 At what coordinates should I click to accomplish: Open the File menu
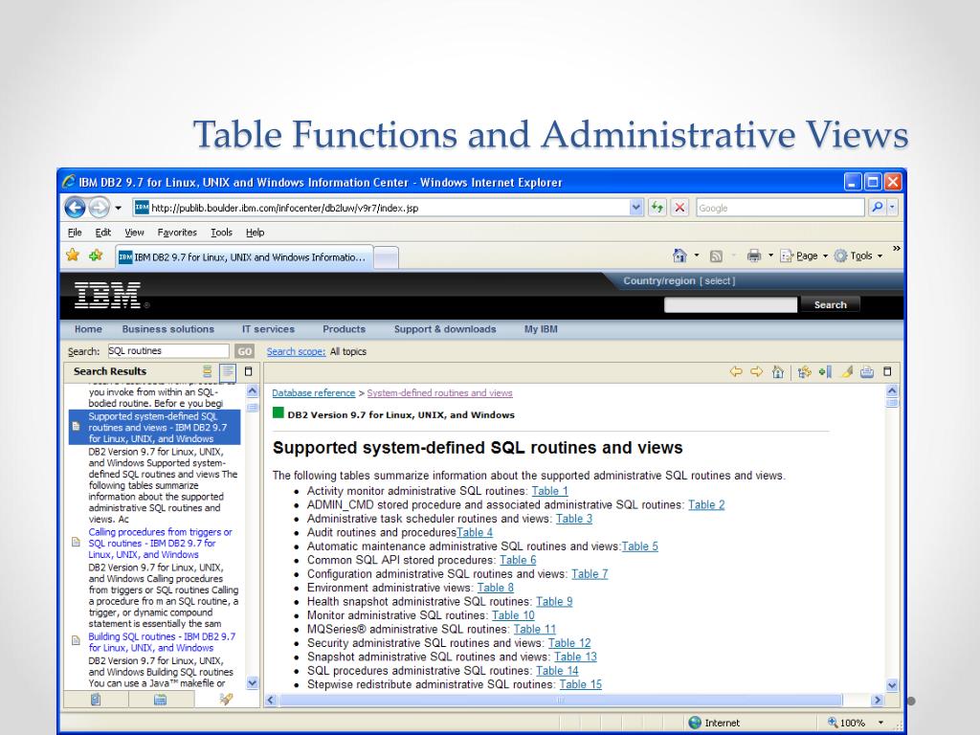75,233
